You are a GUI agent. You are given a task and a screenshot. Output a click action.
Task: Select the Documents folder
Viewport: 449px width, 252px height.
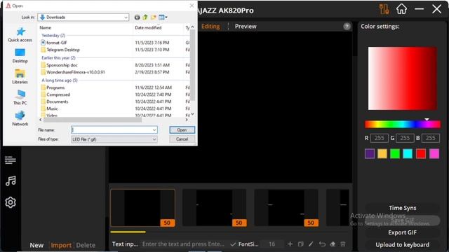pyautogui.click(x=58, y=101)
